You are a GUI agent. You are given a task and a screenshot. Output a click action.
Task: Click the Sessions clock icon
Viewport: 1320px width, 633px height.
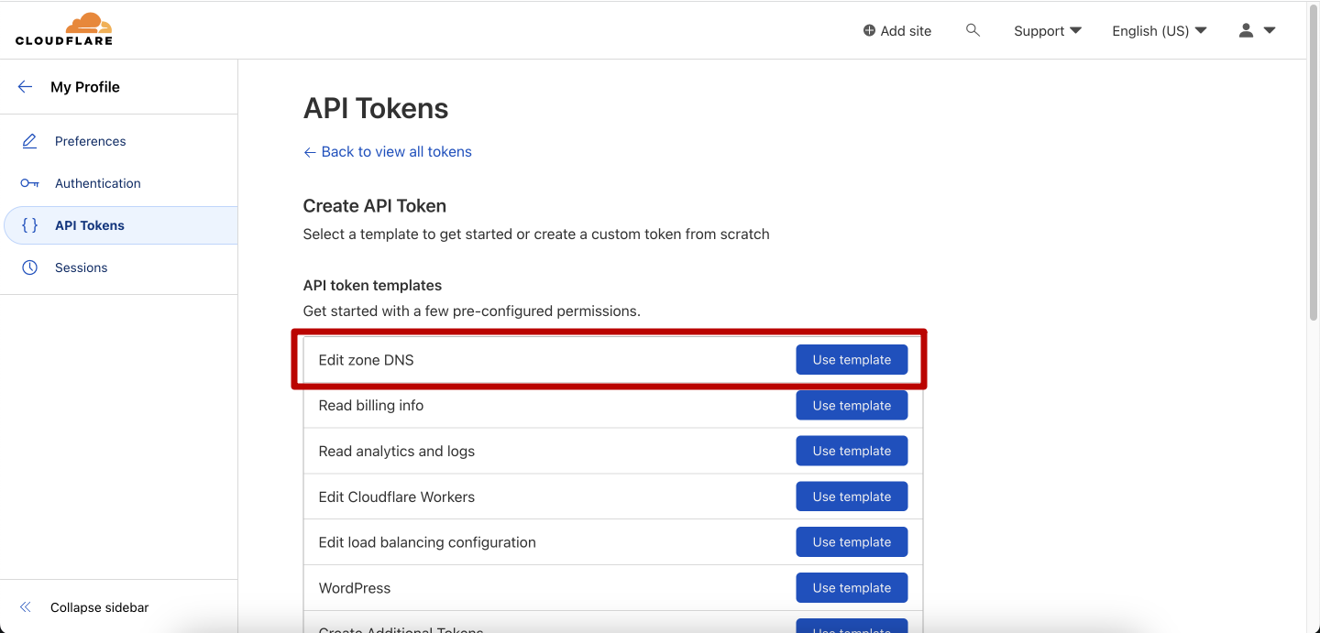pyautogui.click(x=29, y=267)
